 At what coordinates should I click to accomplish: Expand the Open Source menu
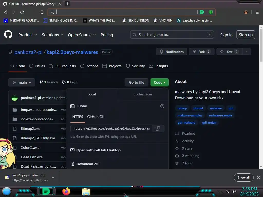click(x=82, y=35)
